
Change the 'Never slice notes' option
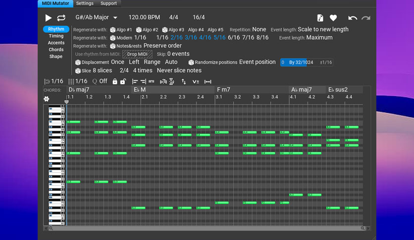[x=179, y=70]
